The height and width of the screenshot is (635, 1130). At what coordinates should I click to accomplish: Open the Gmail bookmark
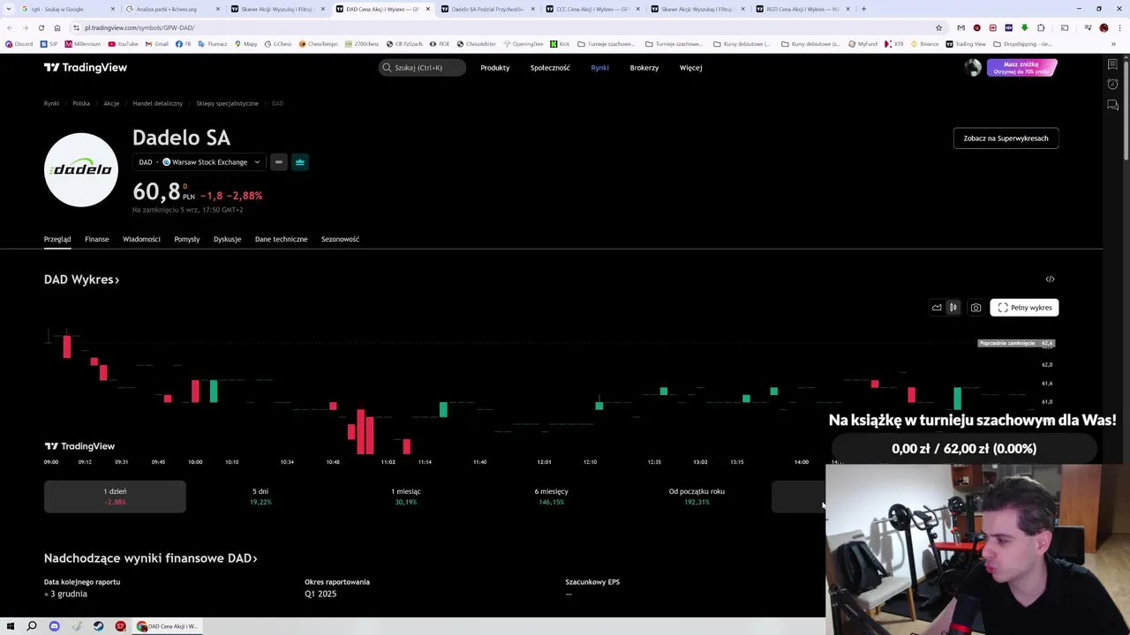coord(156,44)
